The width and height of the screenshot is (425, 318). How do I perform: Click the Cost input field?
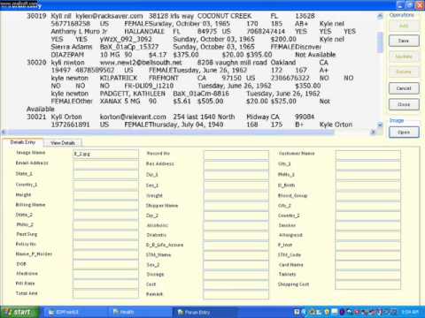click(x=236, y=284)
